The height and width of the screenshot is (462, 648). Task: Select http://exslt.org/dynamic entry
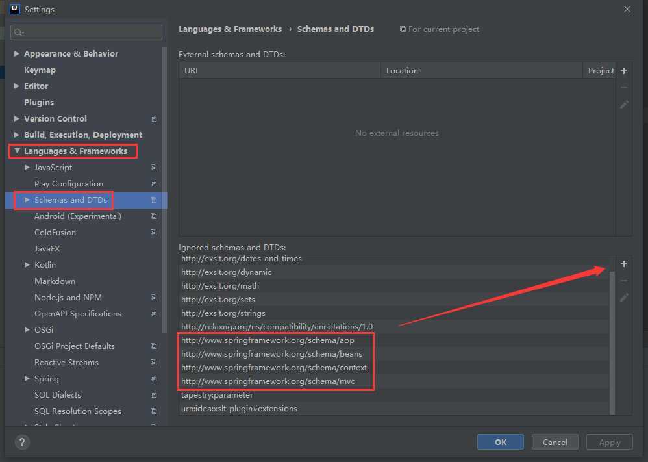[393, 272]
